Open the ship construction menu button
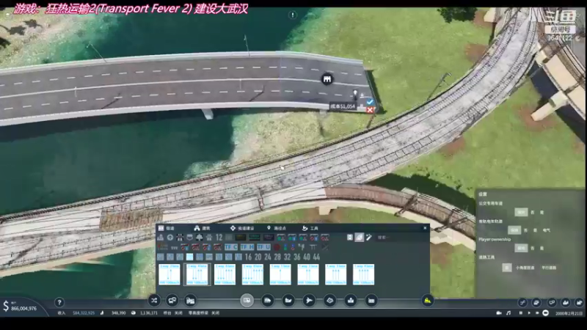587x330 pixels. [x=288, y=301]
